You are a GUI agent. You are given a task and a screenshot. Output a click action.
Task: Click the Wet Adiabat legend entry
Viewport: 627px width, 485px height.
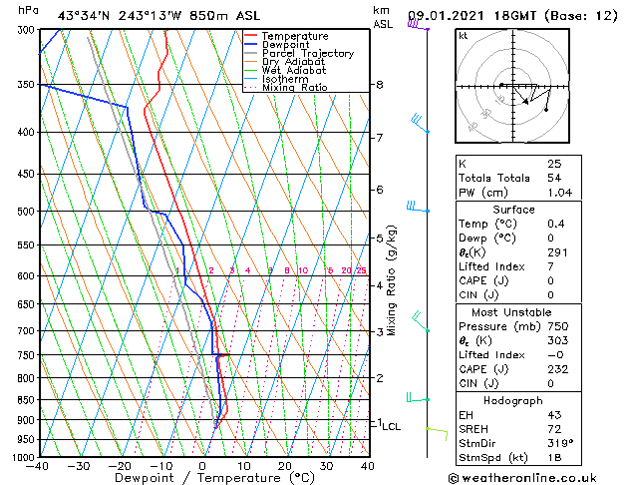[x=285, y=70]
